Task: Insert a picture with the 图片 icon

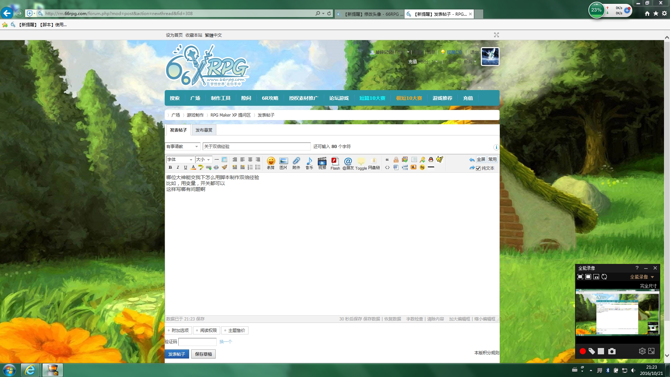Action: tap(283, 163)
